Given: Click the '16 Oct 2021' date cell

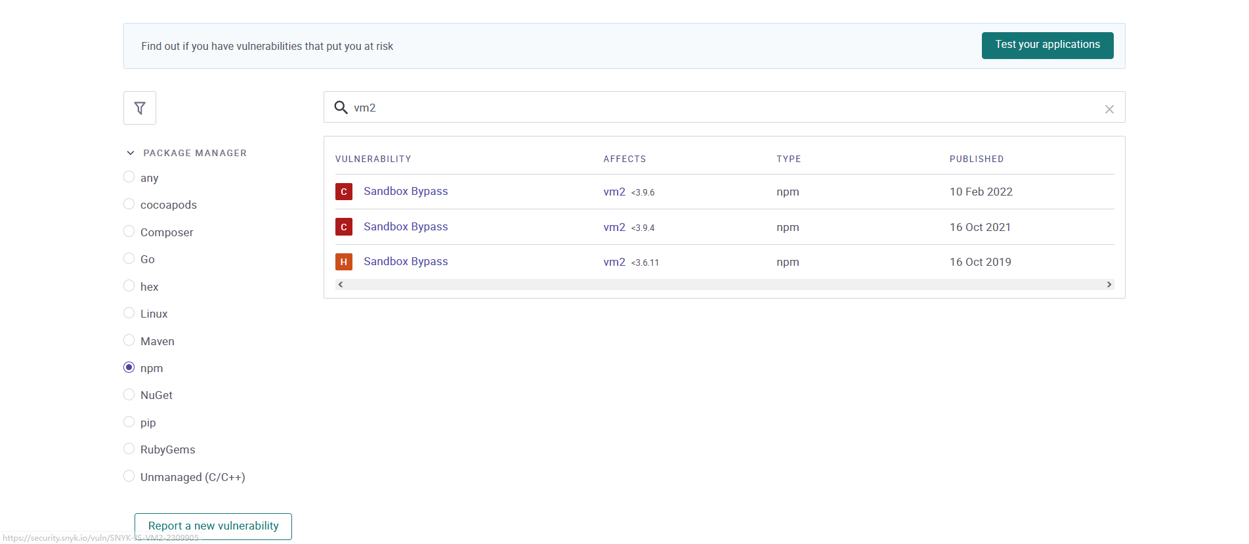Looking at the screenshot, I should click(980, 227).
